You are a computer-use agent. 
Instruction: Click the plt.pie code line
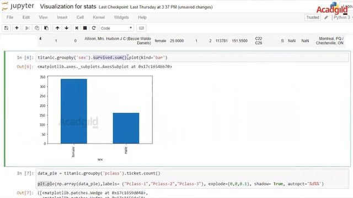pyautogui.click(x=180, y=184)
